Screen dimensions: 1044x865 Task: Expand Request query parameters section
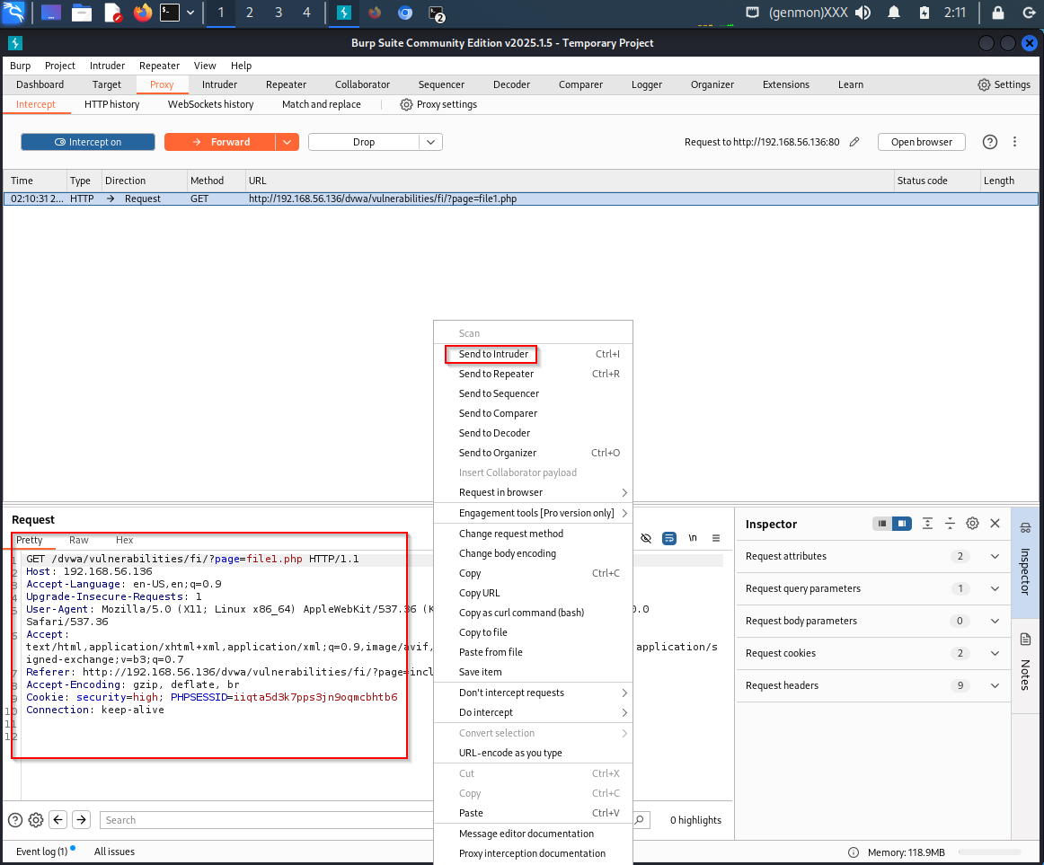pyautogui.click(x=873, y=588)
